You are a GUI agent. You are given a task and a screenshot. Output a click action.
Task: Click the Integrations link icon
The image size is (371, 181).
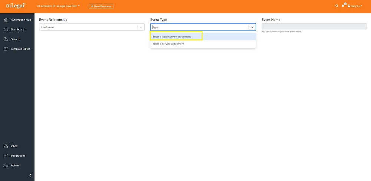pyautogui.click(x=6, y=156)
